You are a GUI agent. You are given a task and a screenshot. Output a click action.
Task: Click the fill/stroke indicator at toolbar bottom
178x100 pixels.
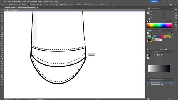pyautogui.click(x=1, y=75)
